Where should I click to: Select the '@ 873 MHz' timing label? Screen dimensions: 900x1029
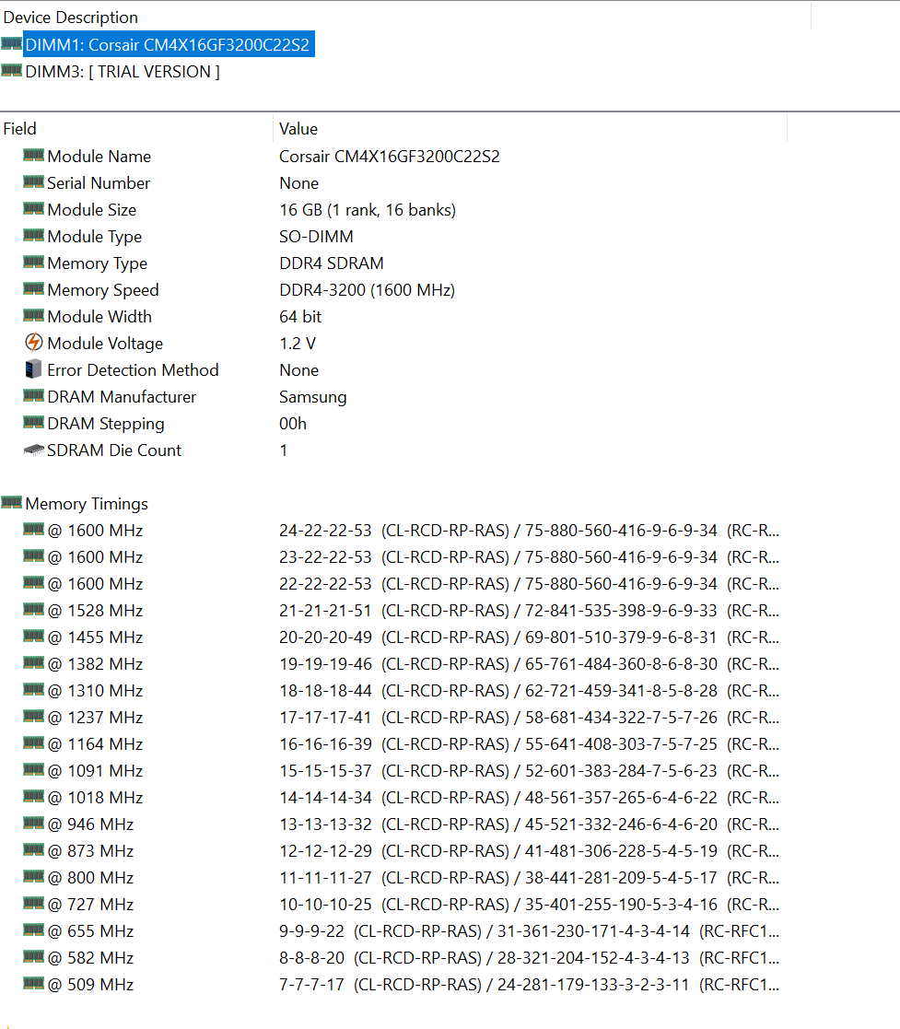(x=90, y=851)
